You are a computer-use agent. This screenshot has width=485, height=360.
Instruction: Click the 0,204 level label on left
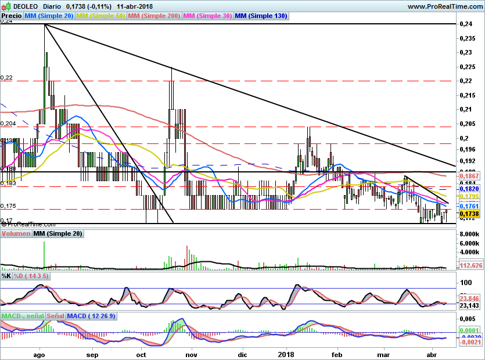[x=8, y=124]
